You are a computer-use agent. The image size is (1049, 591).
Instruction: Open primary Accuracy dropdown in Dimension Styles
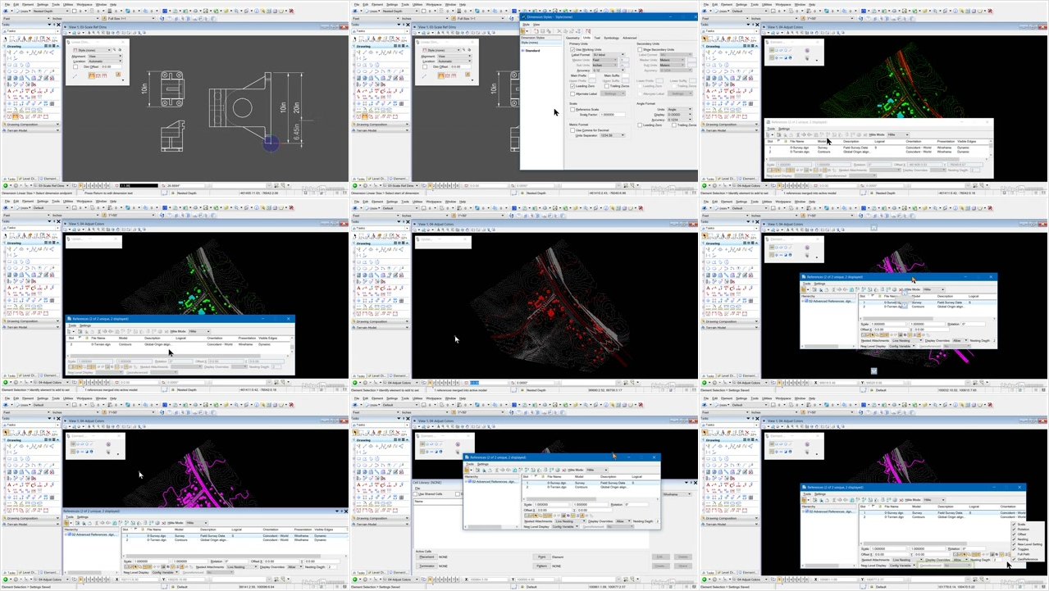(x=609, y=70)
